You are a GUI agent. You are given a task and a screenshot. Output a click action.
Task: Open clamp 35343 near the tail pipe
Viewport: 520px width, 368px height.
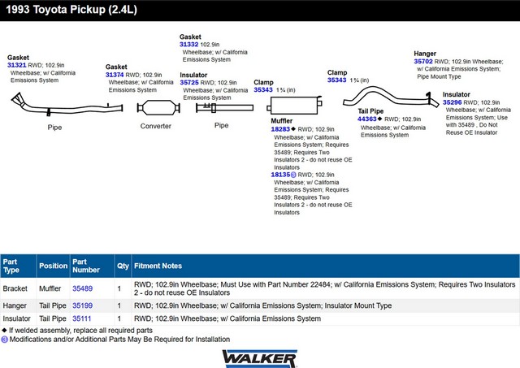[336, 80]
